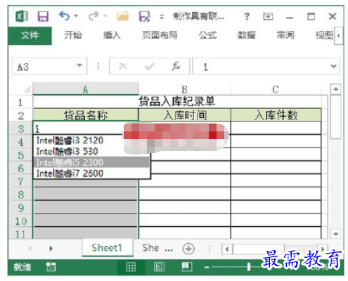This screenshot has height=281, width=348.
Task: Save the workbook with the floppy disk icon
Action: pos(43,16)
